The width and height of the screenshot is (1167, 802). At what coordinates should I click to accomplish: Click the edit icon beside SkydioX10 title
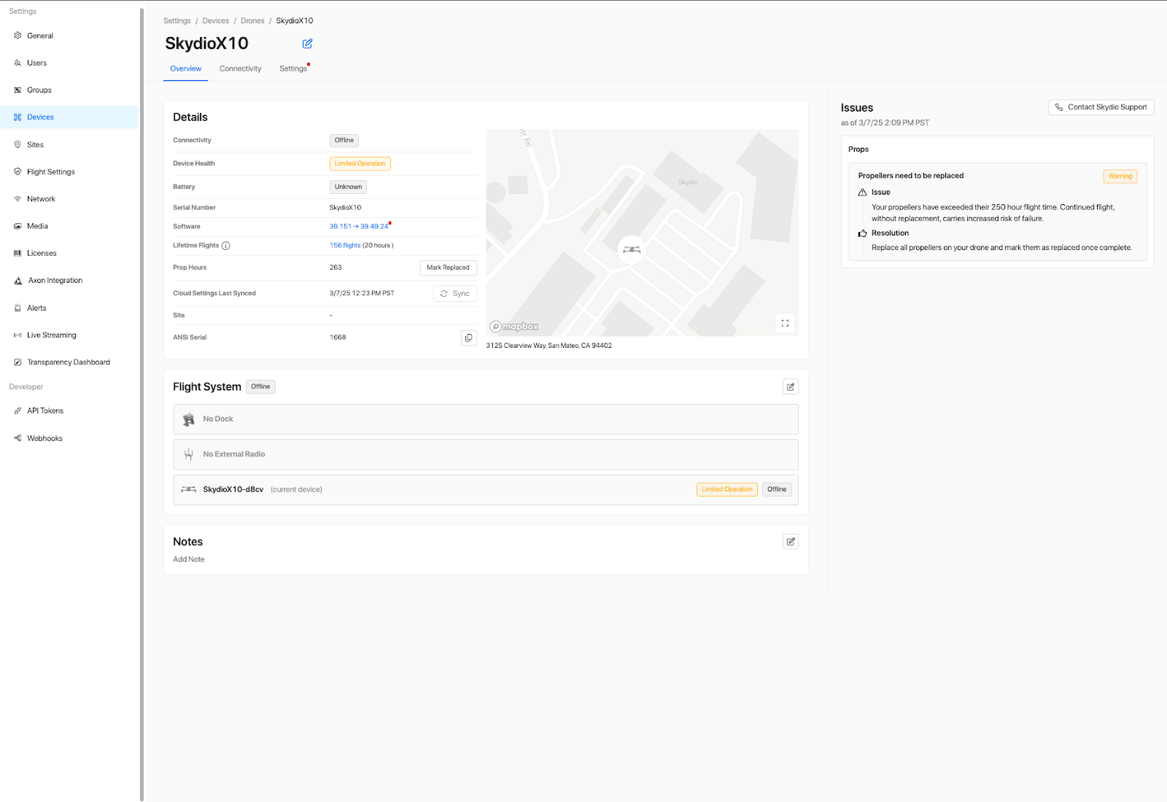pos(307,44)
